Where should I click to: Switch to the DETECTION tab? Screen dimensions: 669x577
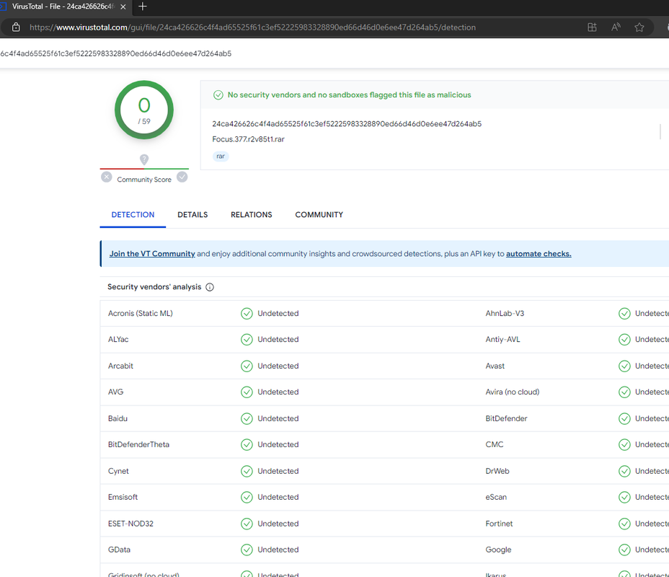click(x=133, y=215)
